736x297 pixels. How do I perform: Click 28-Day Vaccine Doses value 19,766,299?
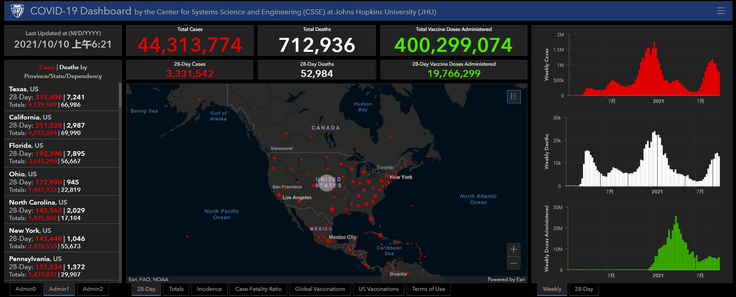coord(454,73)
